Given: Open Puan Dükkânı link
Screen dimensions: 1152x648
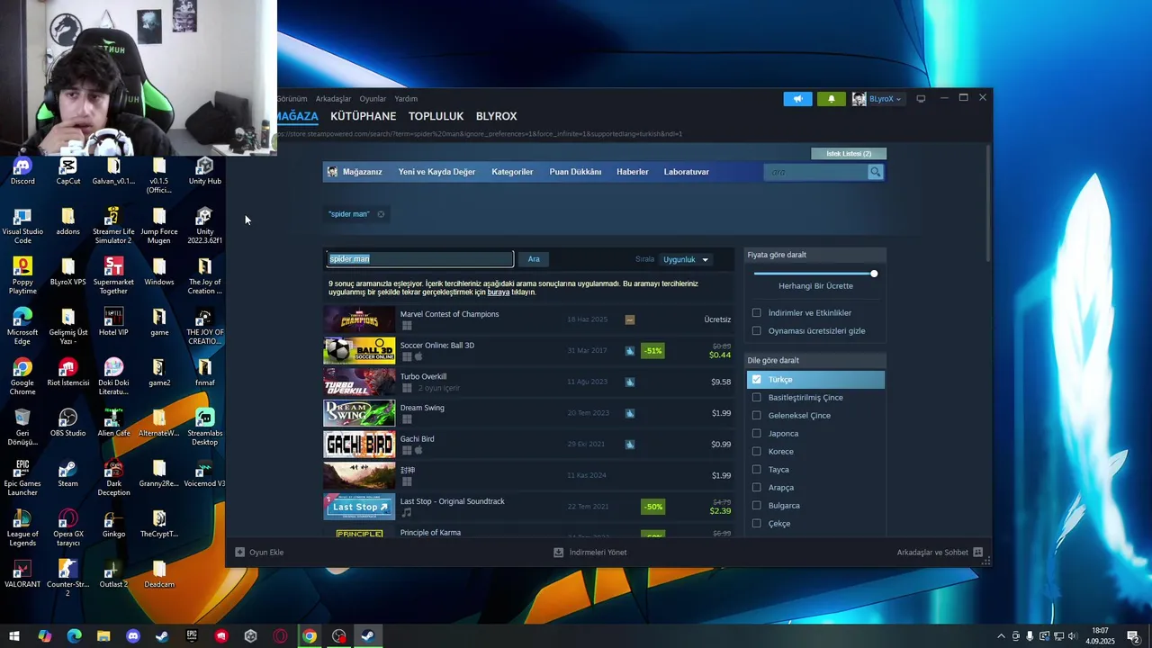Looking at the screenshot, I should 575,172.
